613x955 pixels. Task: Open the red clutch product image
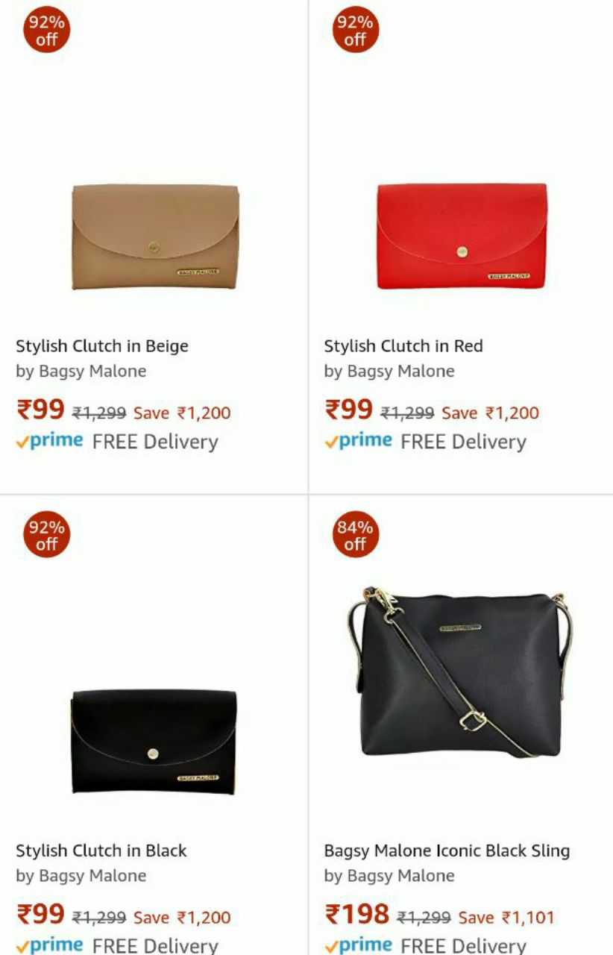pos(462,236)
